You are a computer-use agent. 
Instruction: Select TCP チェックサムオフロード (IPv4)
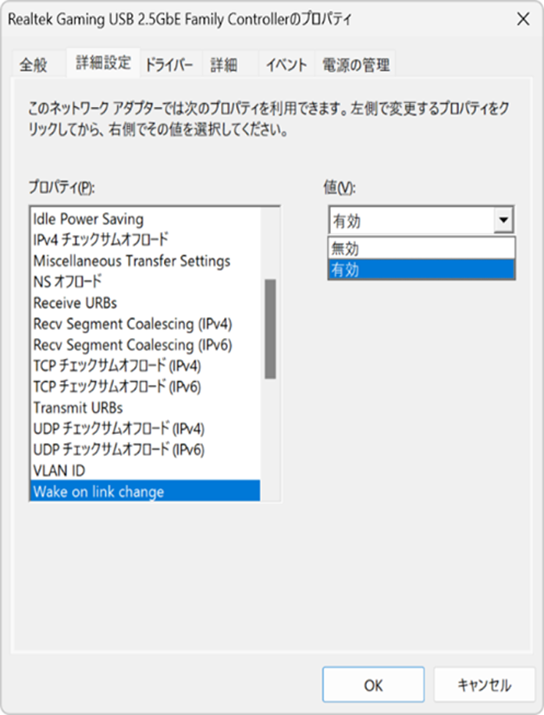click(145, 366)
